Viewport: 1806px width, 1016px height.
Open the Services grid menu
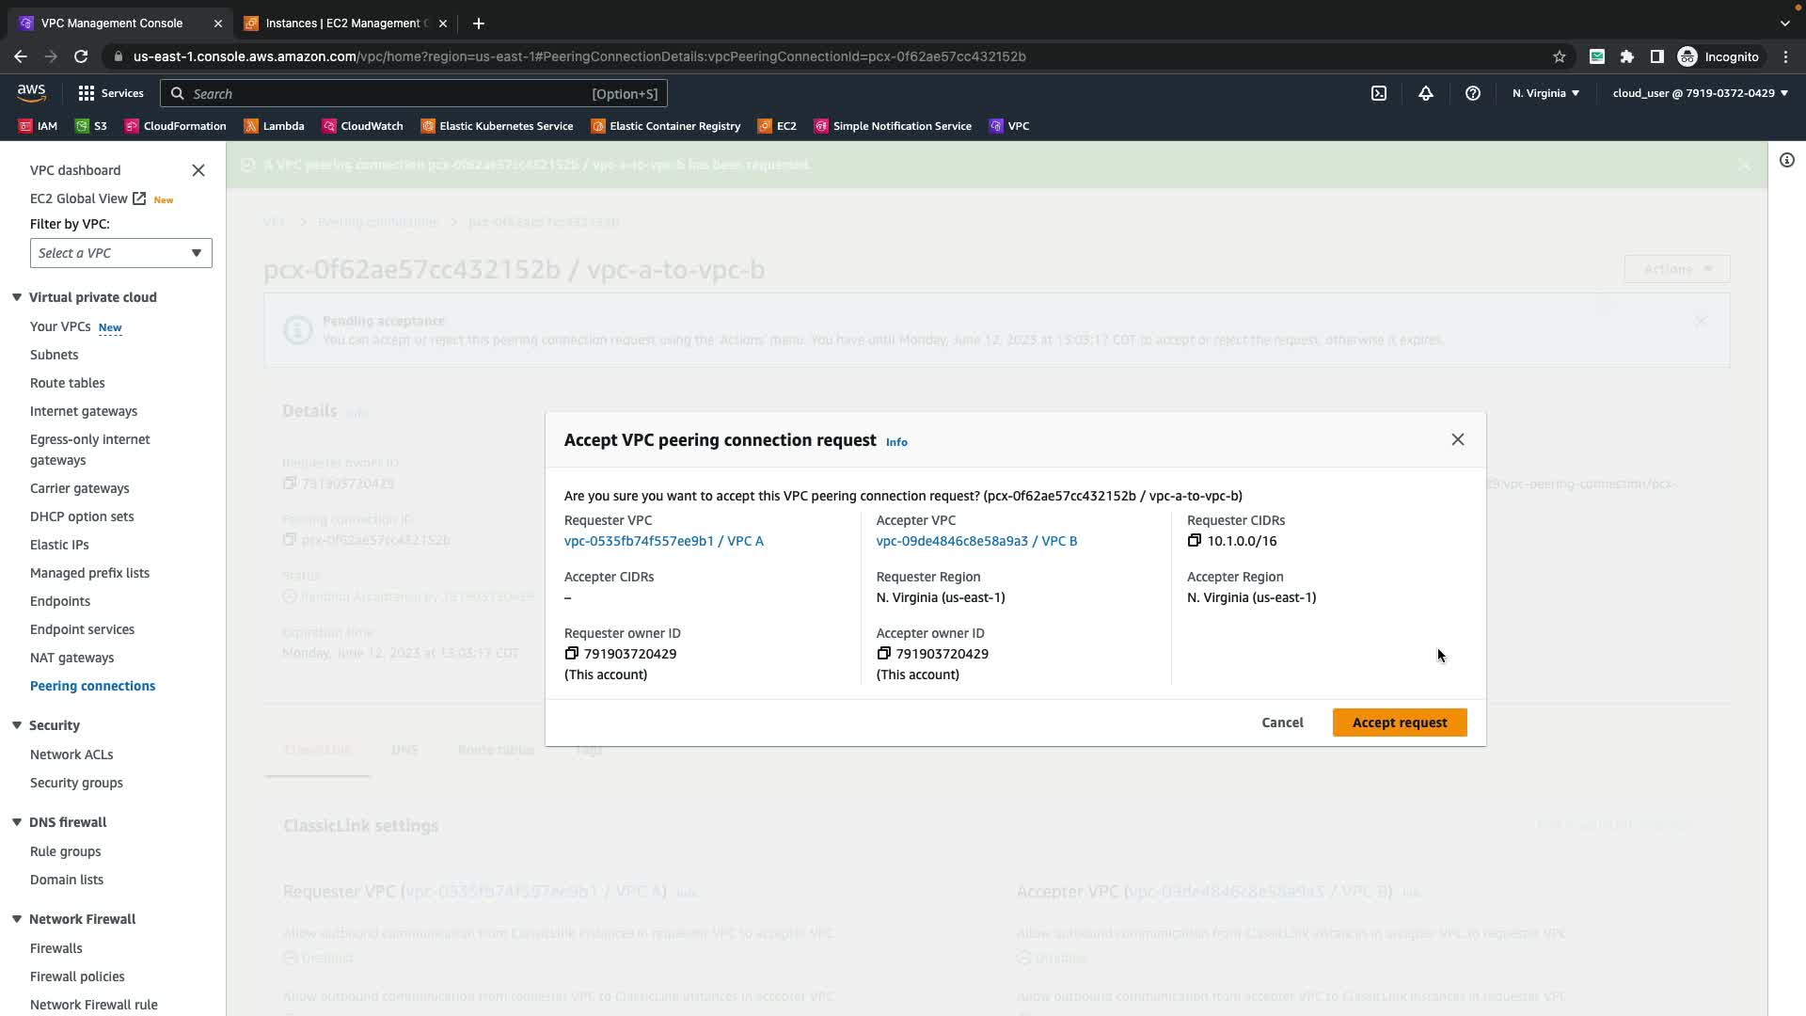click(110, 93)
